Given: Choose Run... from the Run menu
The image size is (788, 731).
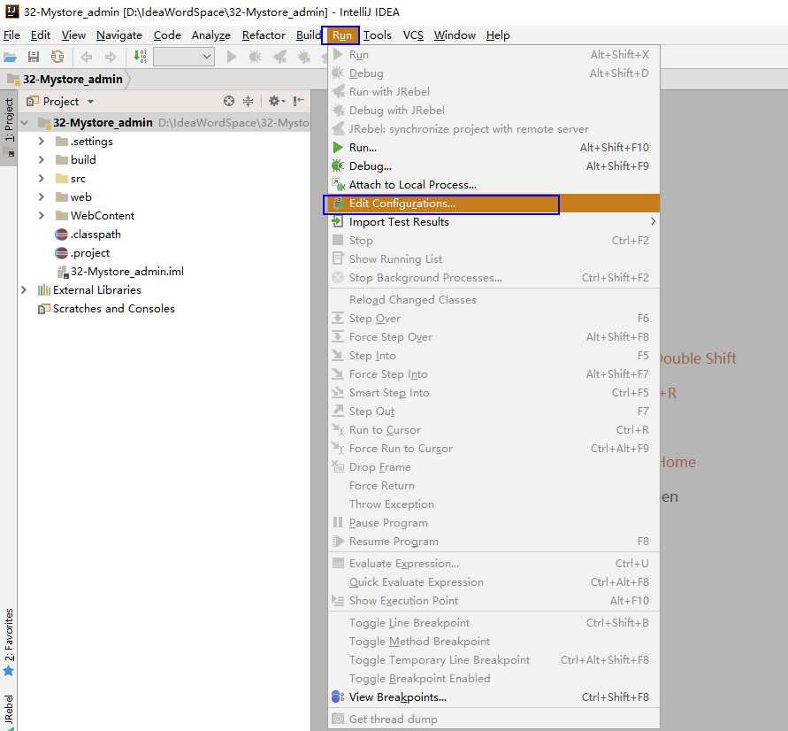Looking at the screenshot, I should 493,147.
